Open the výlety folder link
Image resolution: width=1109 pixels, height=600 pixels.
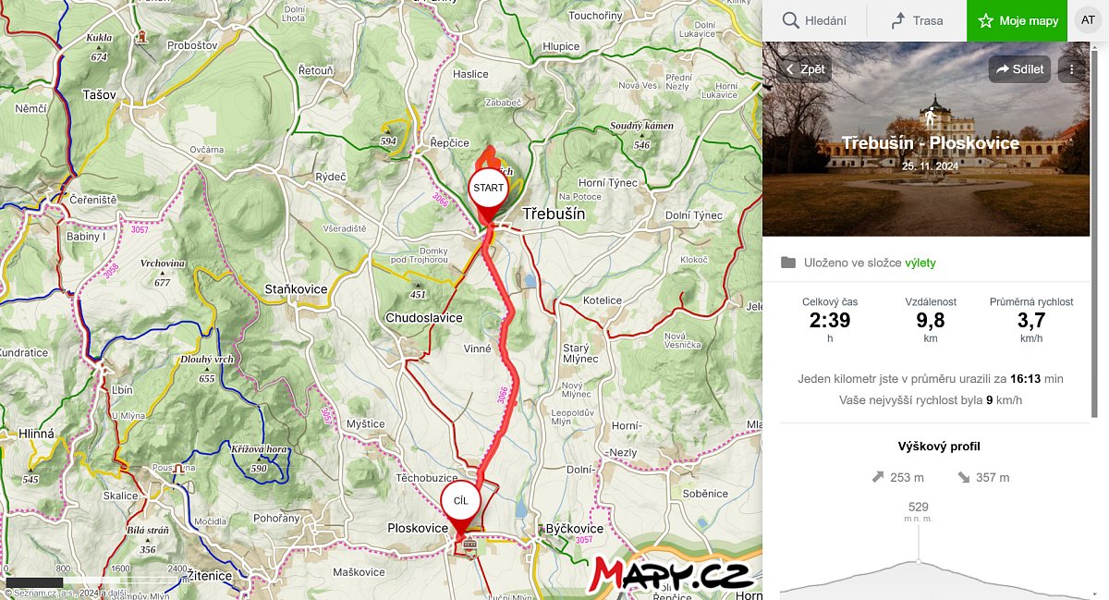click(920, 263)
